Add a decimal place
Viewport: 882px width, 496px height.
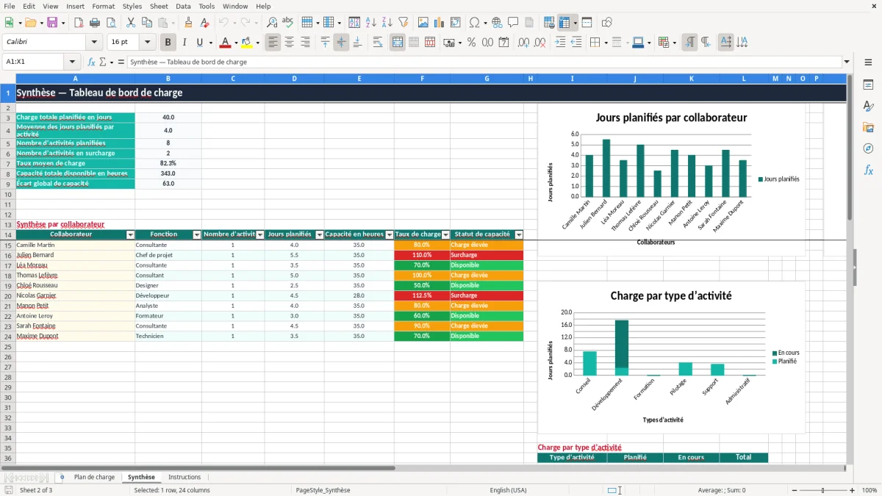[x=524, y=43]
